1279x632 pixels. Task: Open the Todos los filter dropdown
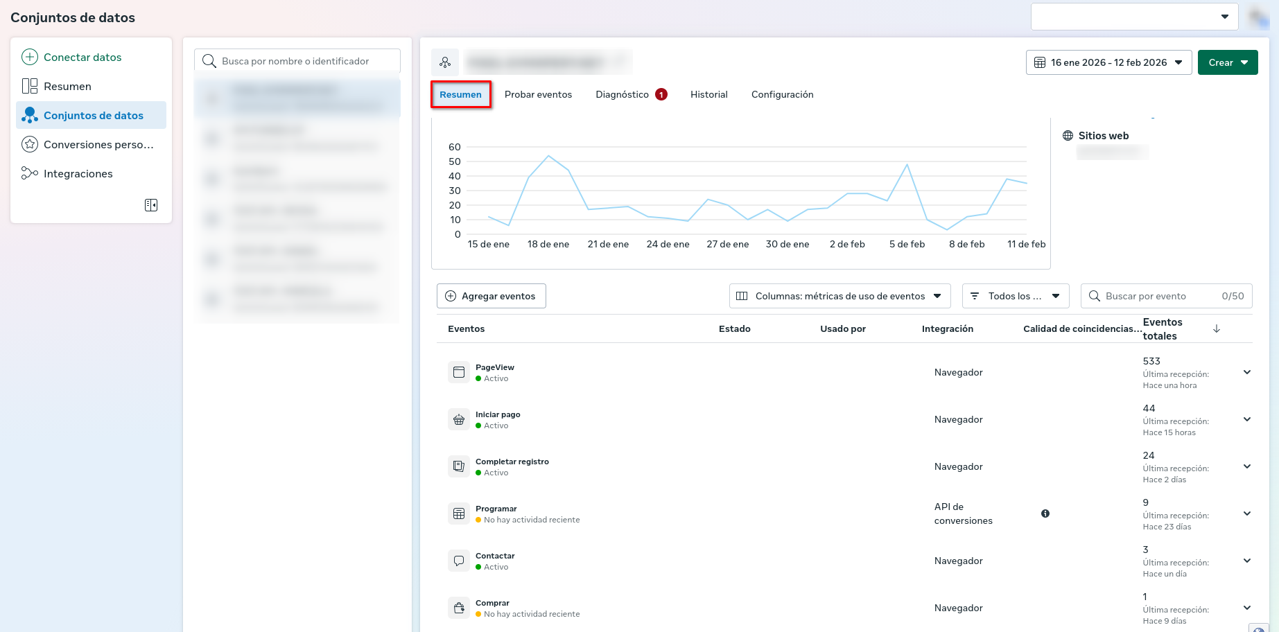coord(1016,296)
